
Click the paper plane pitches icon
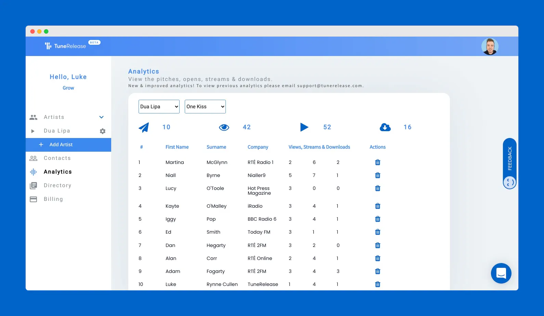[144, 127]
